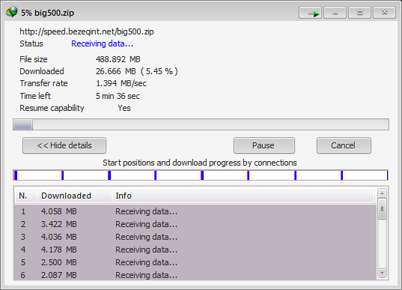Sort by Downloaded column header

74,196
